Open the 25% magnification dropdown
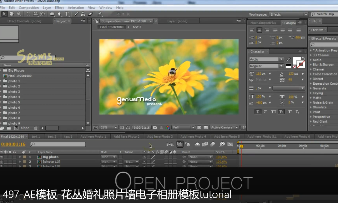Screen dimensions: 338x203 (x=108, y=127)
